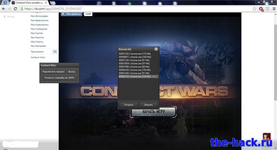The image size is (277, 150).
Task: Click the page vertical scrollbar
Action: click(x=275, y=63)
